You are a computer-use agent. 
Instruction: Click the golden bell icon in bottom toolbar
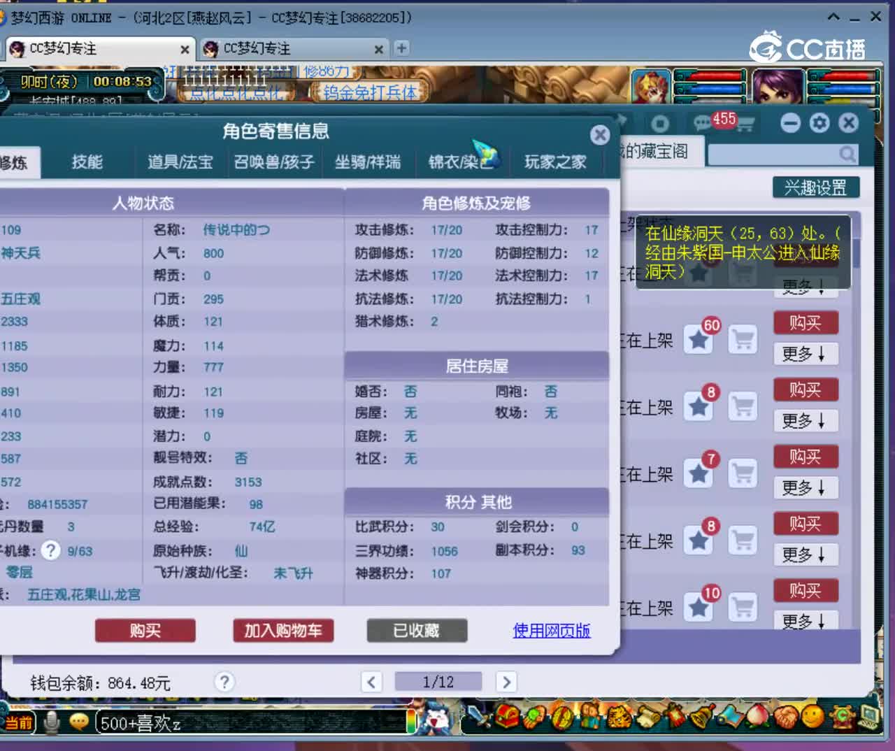coord(703,716)
